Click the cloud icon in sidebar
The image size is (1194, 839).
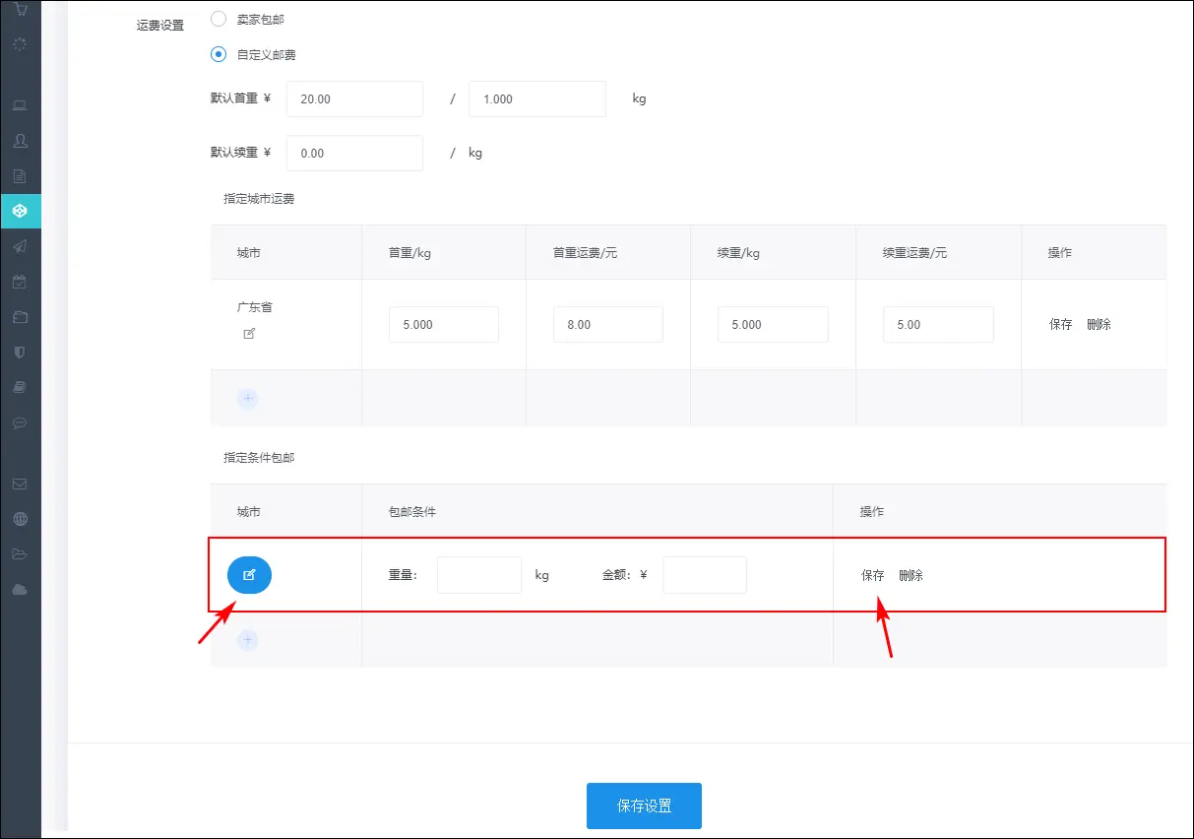click(x=20, y=589)
